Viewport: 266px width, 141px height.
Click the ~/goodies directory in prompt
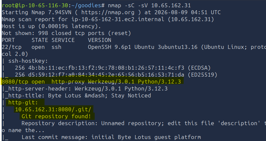pos(86,6)
